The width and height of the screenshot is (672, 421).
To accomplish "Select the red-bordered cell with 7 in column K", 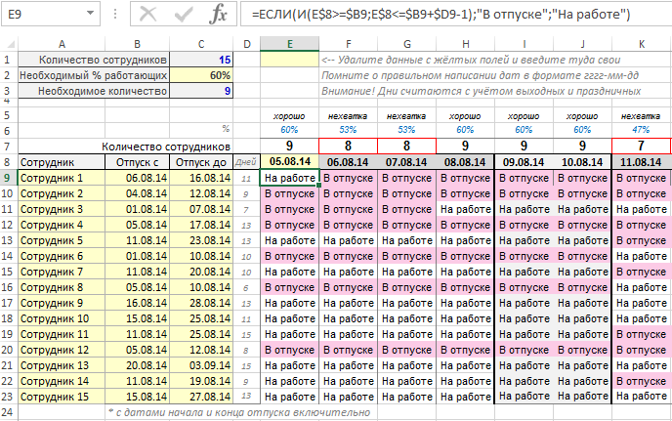I will pos(641,146).
